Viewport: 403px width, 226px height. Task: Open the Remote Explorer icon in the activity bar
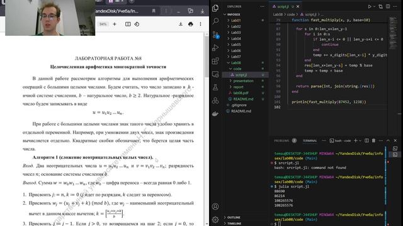click(215, 74)
